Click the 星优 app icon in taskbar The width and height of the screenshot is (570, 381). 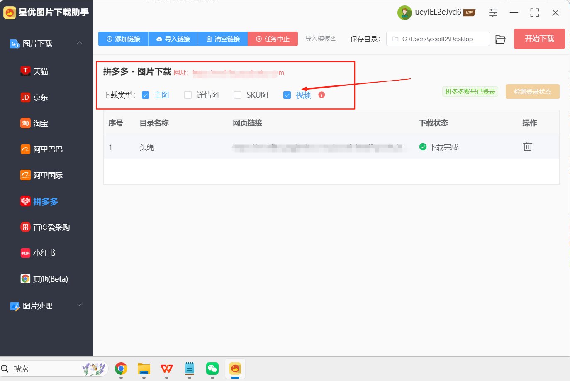pos(235,368)
